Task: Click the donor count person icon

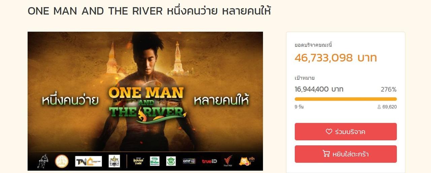Action: point(379,107)
